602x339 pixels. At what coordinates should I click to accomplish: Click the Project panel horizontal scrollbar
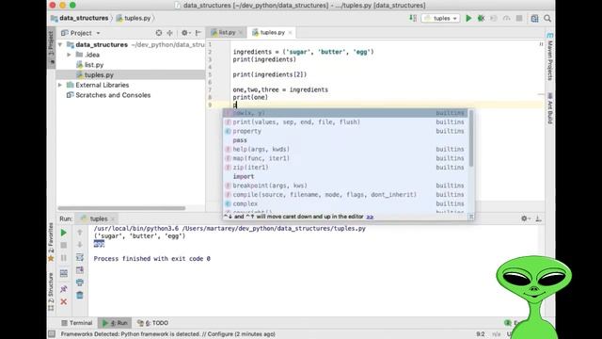point(121,208)
